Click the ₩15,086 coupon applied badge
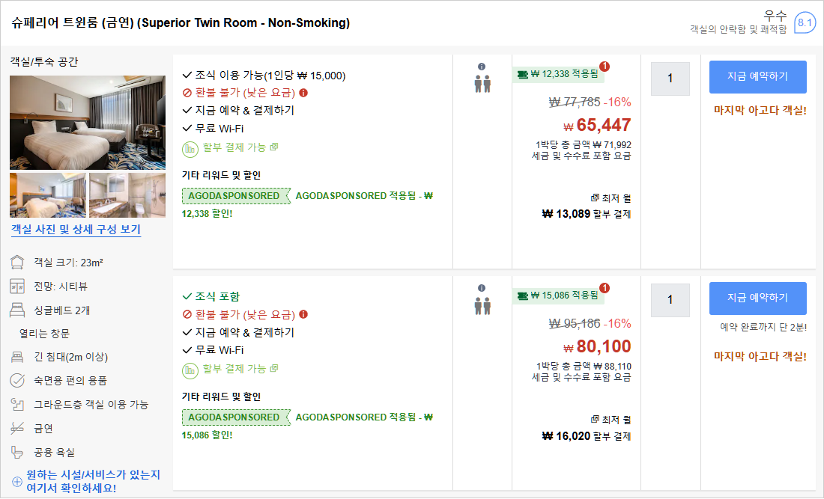Image resolution: width=824 pixels, height=499 pixels. [559, 296]
